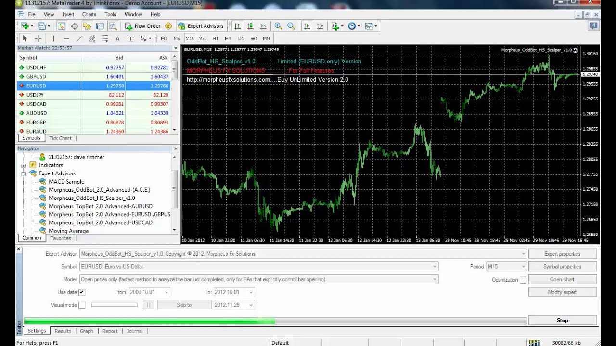Screen dimensions: 616x346
Task: Switch chart to candlesticks icon
Action: (x=250, y=26)
